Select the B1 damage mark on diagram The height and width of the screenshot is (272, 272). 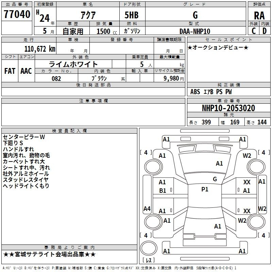[163, 191]
